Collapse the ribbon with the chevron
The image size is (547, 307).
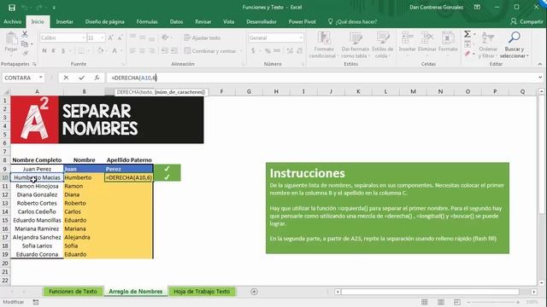pos(540,64)
